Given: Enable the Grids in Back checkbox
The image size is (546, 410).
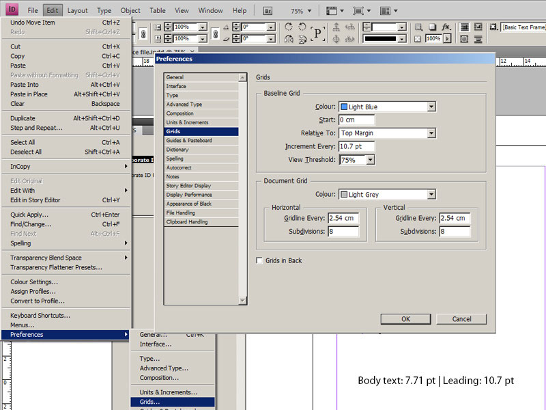Looking at the screenshot, I should point(259,260).
